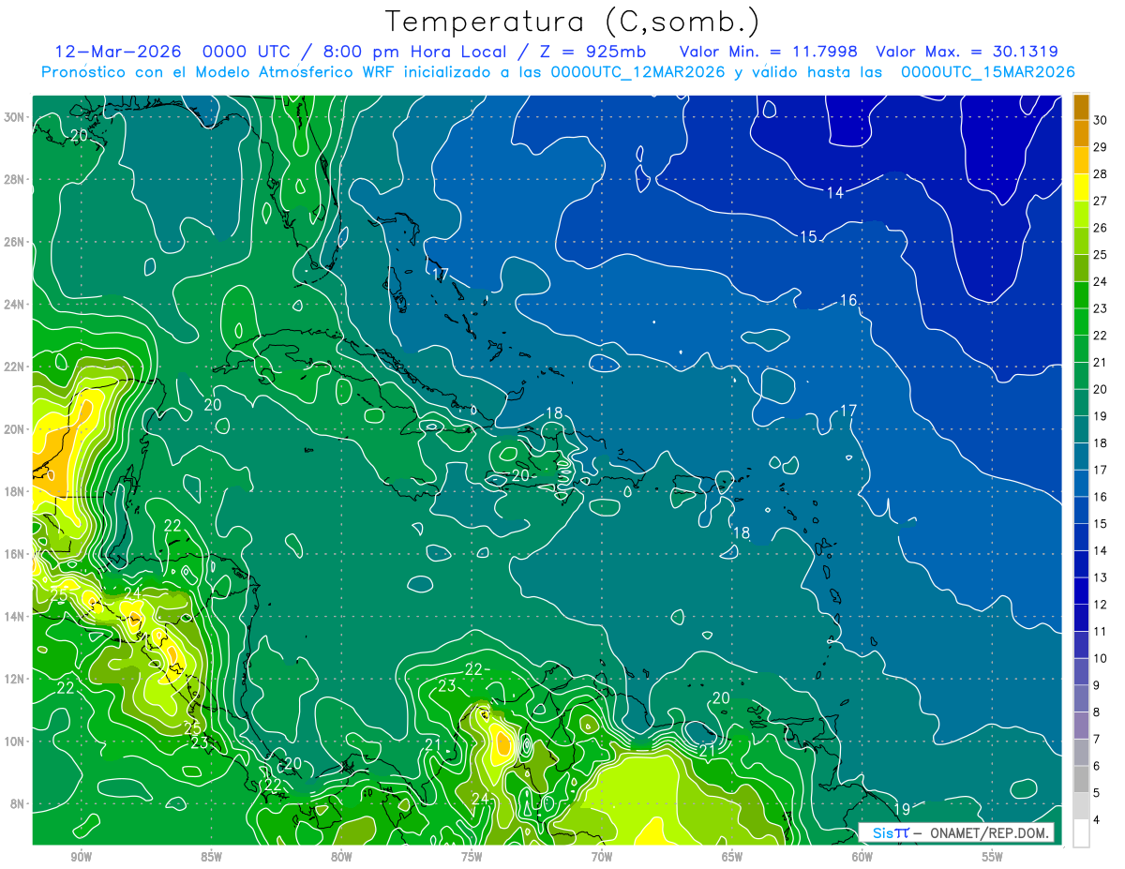
Task: Click the "Valor Min. = 11.7998" value
Action: click(x=769, y=52)
